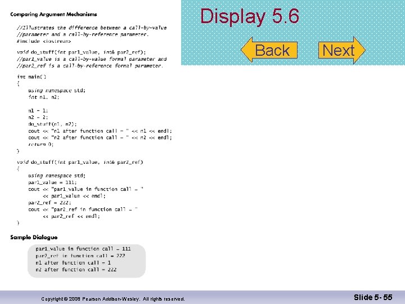Click '//par1_value is a call-by-value' comment line
The image size is (405, 304).
[92, 59]
